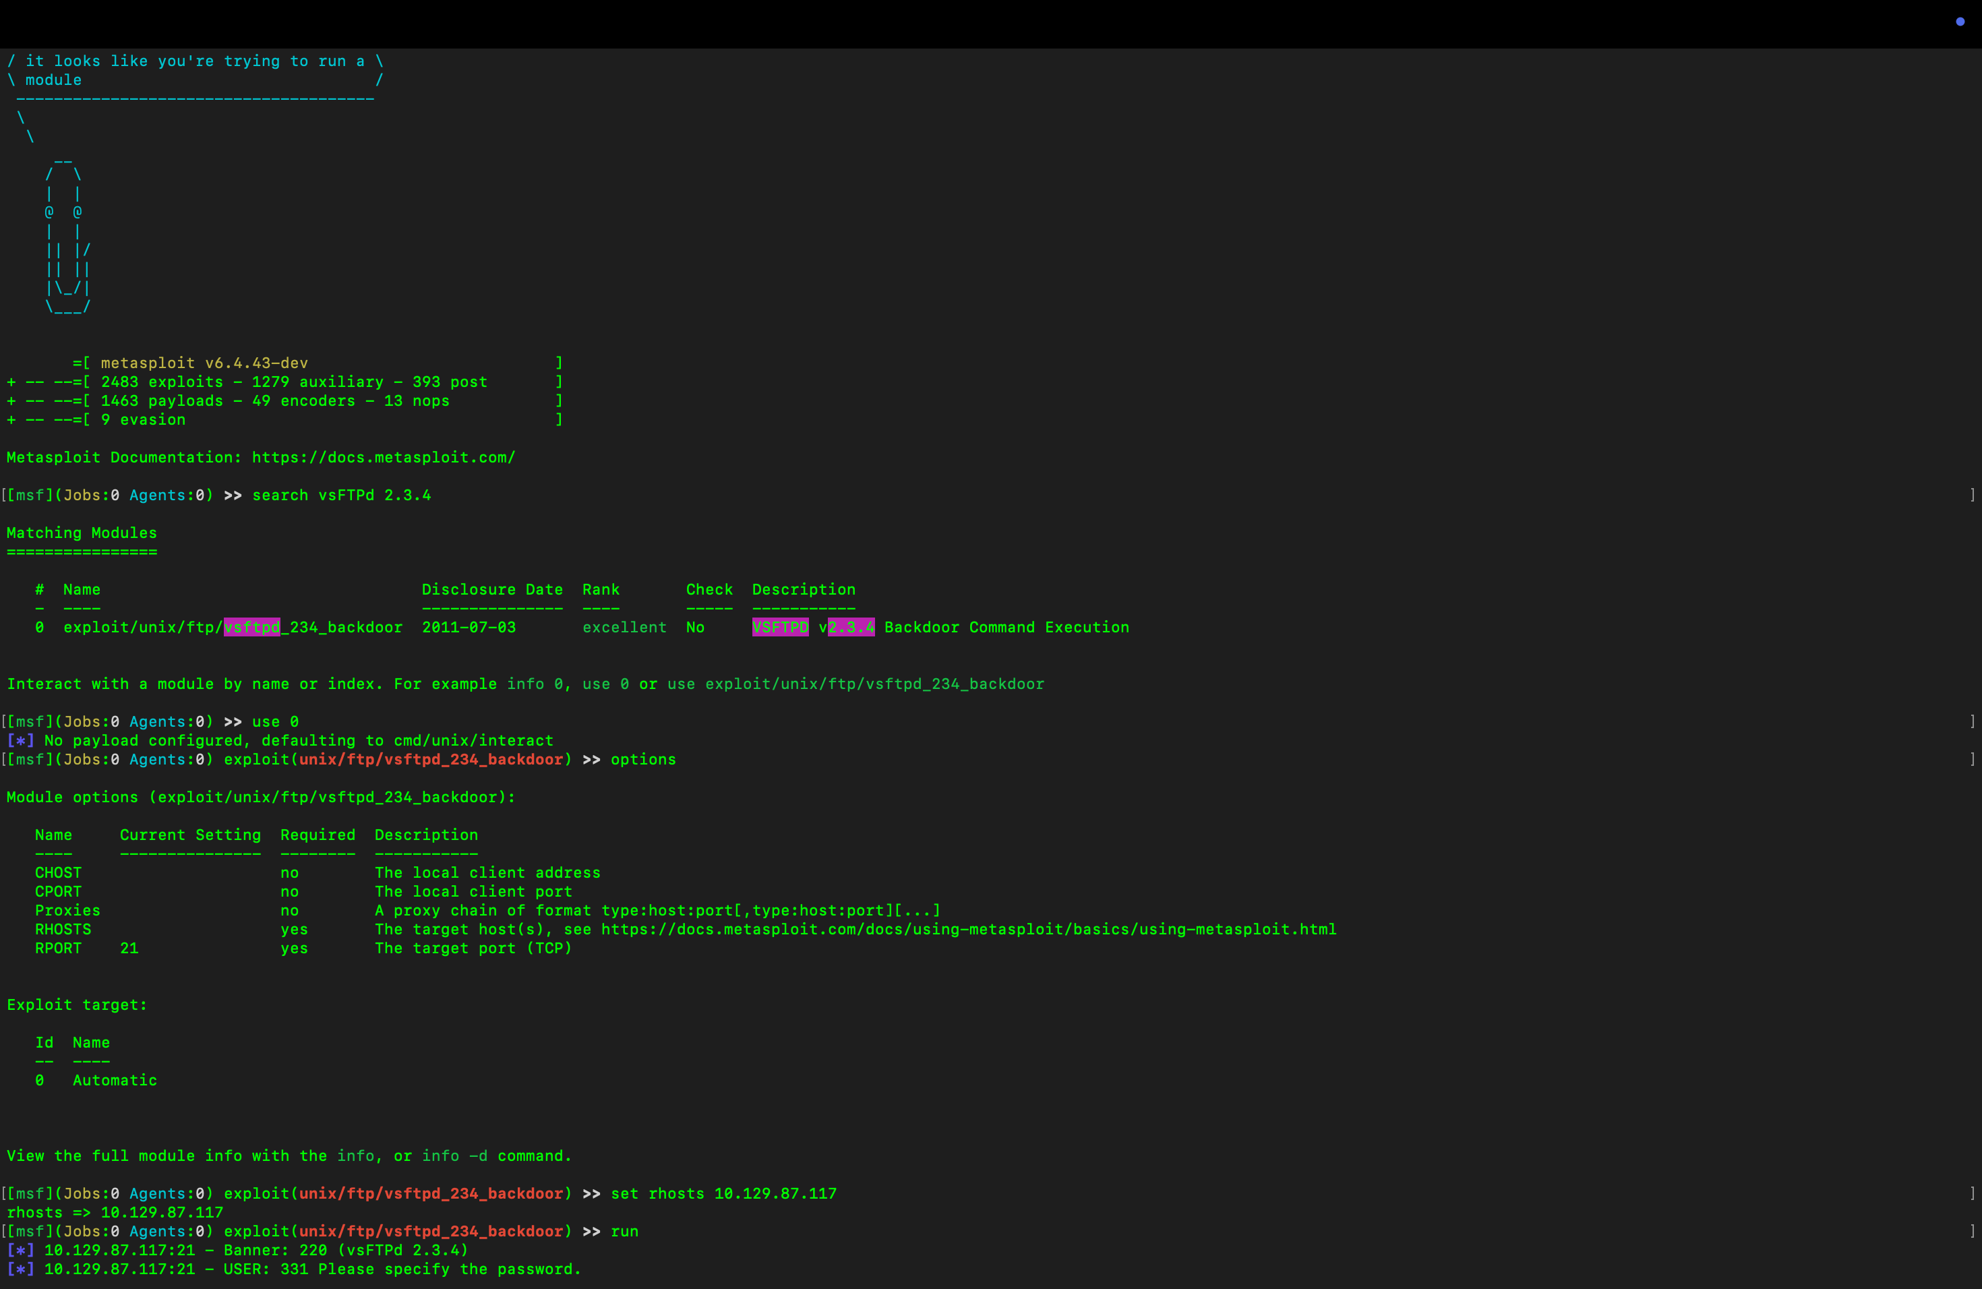This screenshot has height=1289, width=1982.
Task: Click 'excellent' rank value
Action: (624, 627)
